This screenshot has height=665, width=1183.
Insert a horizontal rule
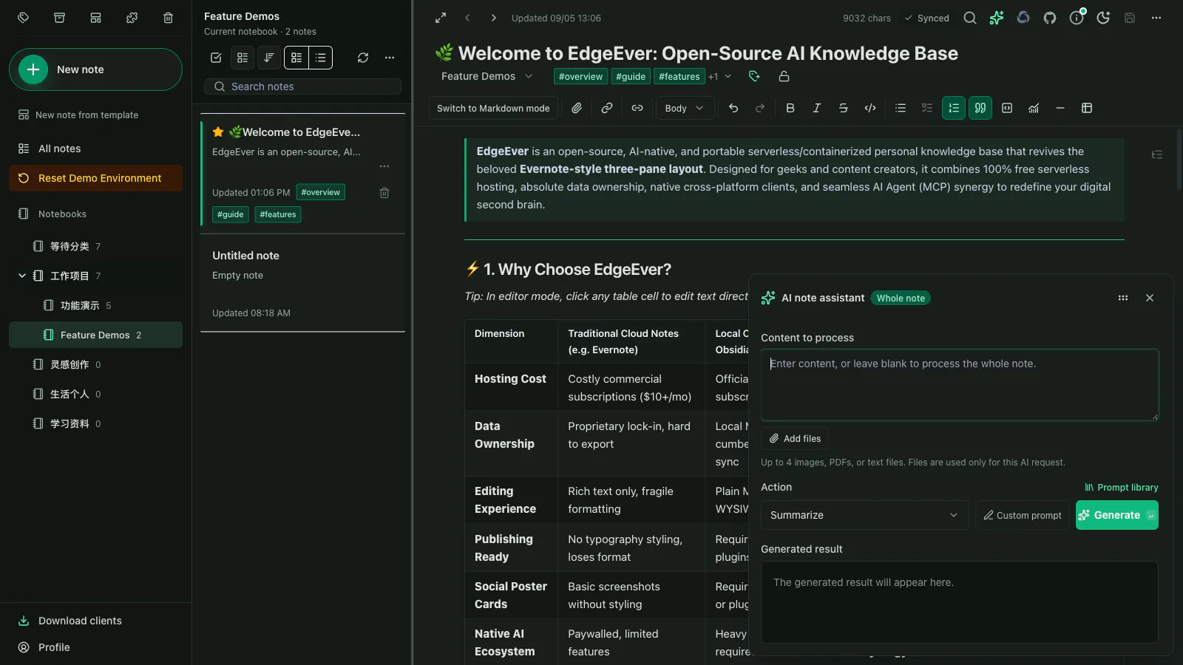[x=1060, y=108]
